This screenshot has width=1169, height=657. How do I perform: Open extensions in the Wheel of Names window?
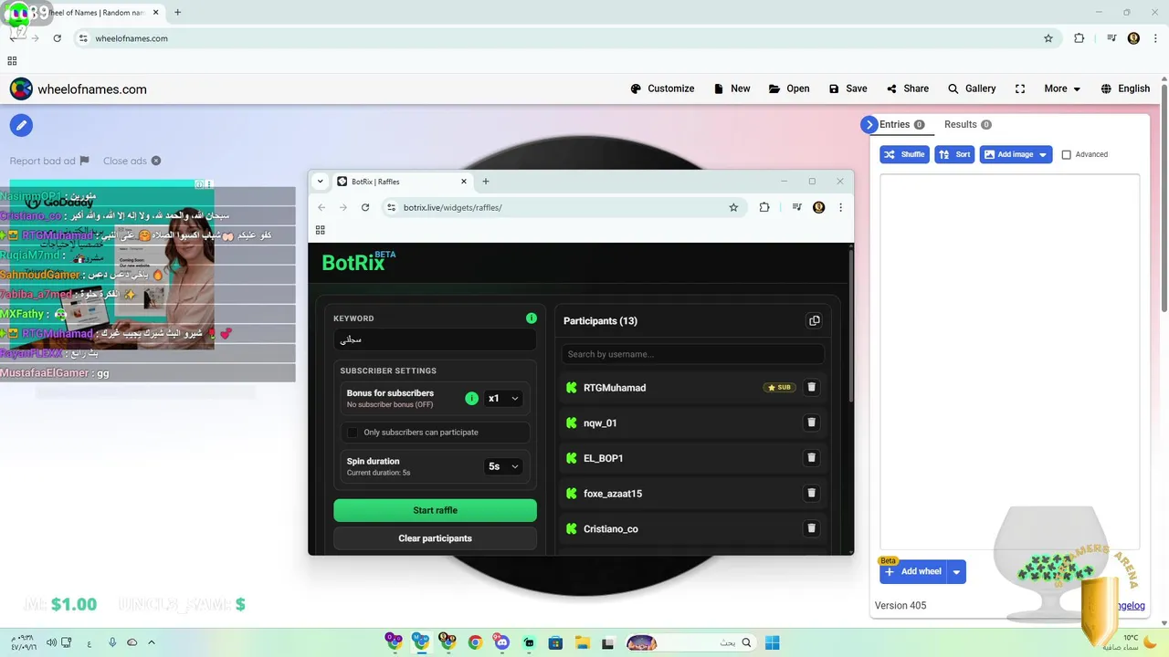coord(1079,38)
